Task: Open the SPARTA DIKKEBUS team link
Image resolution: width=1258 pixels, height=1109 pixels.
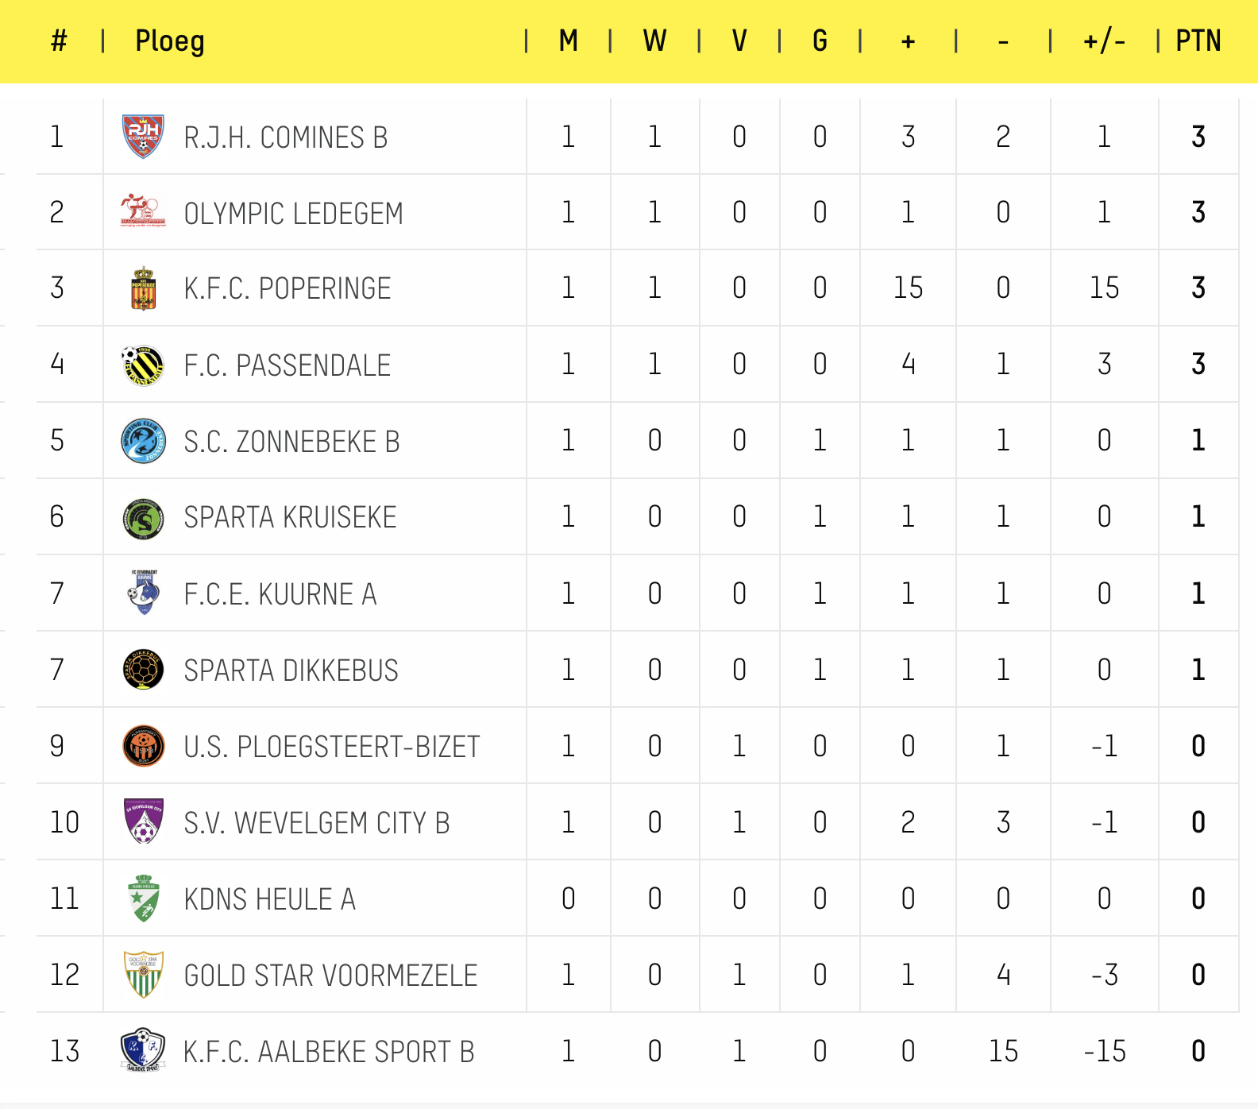Action: (291, 670)
